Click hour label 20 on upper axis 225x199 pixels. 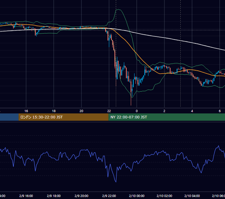[81, 111]
